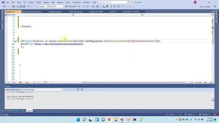Open Server Explorer side tab
Viewport: 219px width, 123px height.
point(2,16)
